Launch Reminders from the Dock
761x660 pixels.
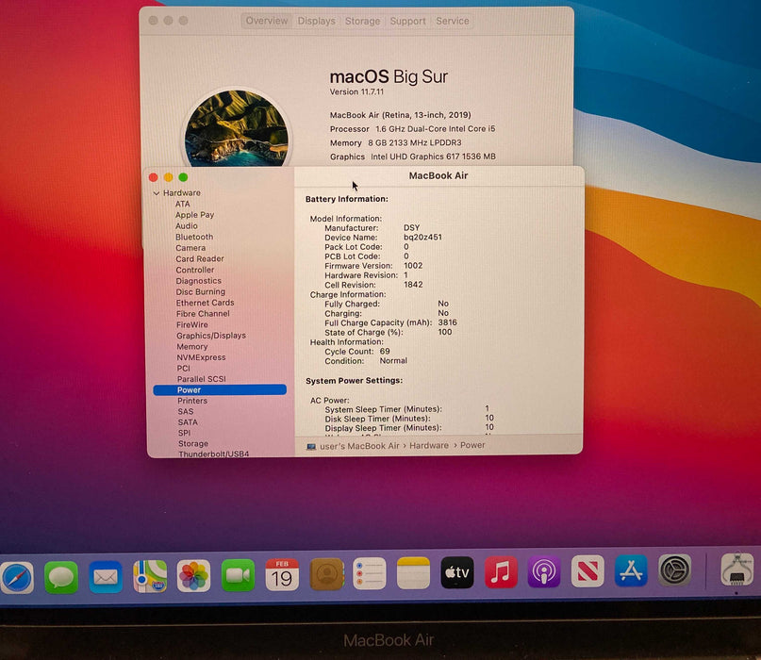370,573
